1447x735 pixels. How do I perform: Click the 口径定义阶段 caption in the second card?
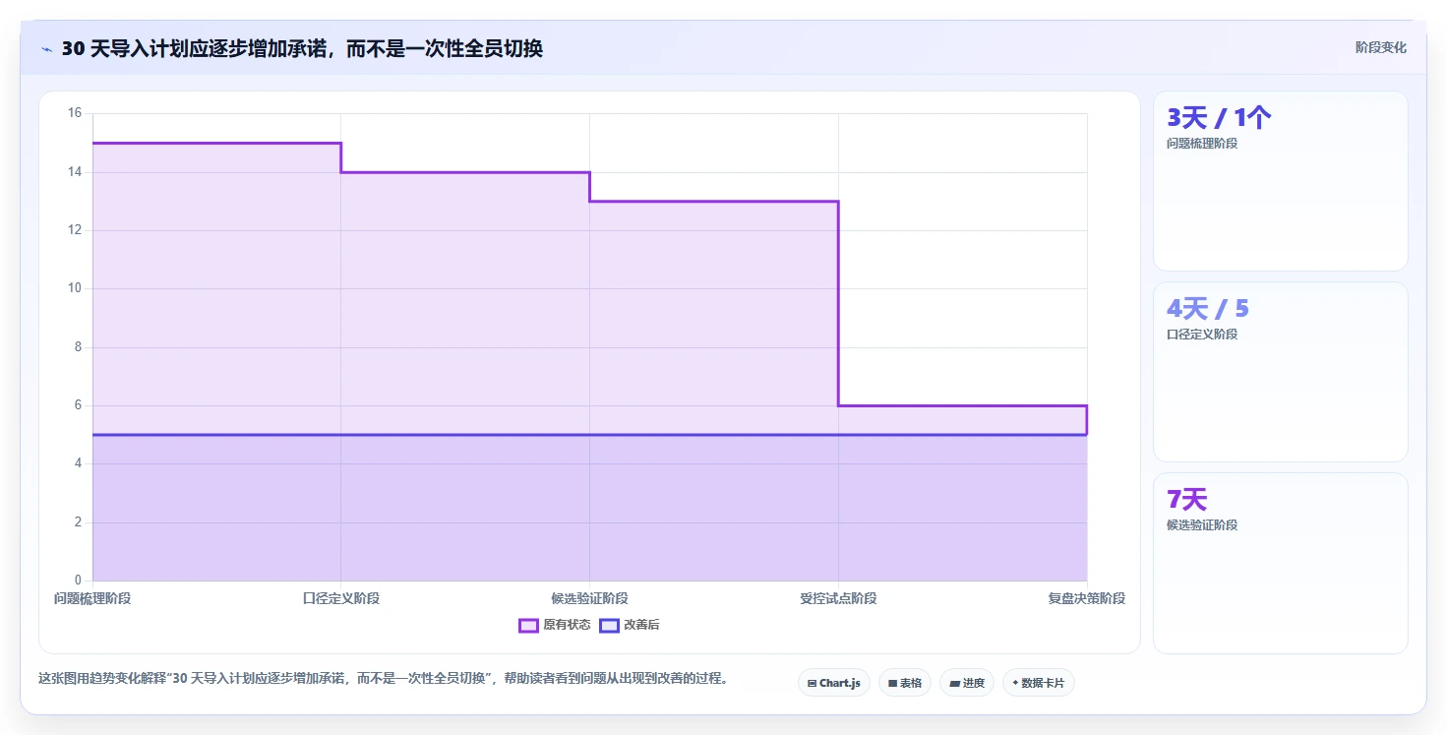click(1202, 335)
